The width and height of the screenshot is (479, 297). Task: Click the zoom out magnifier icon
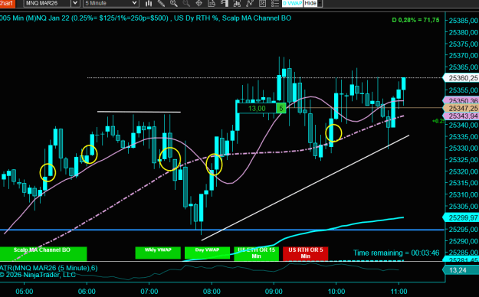[186, 3]
